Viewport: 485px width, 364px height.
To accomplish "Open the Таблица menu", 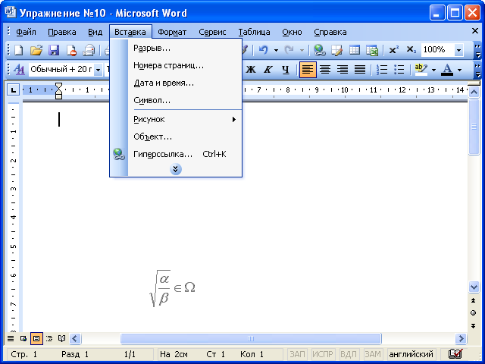I will 254,32.
